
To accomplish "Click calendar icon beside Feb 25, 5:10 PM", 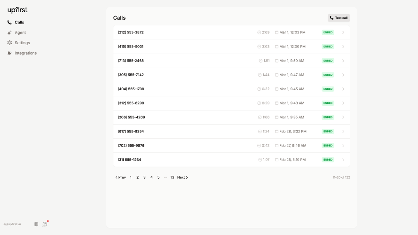I will [276, 160].
